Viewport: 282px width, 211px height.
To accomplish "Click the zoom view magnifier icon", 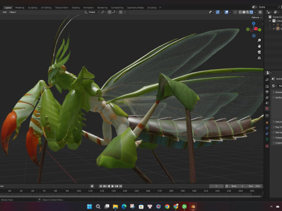I will (x=259, y=40).
